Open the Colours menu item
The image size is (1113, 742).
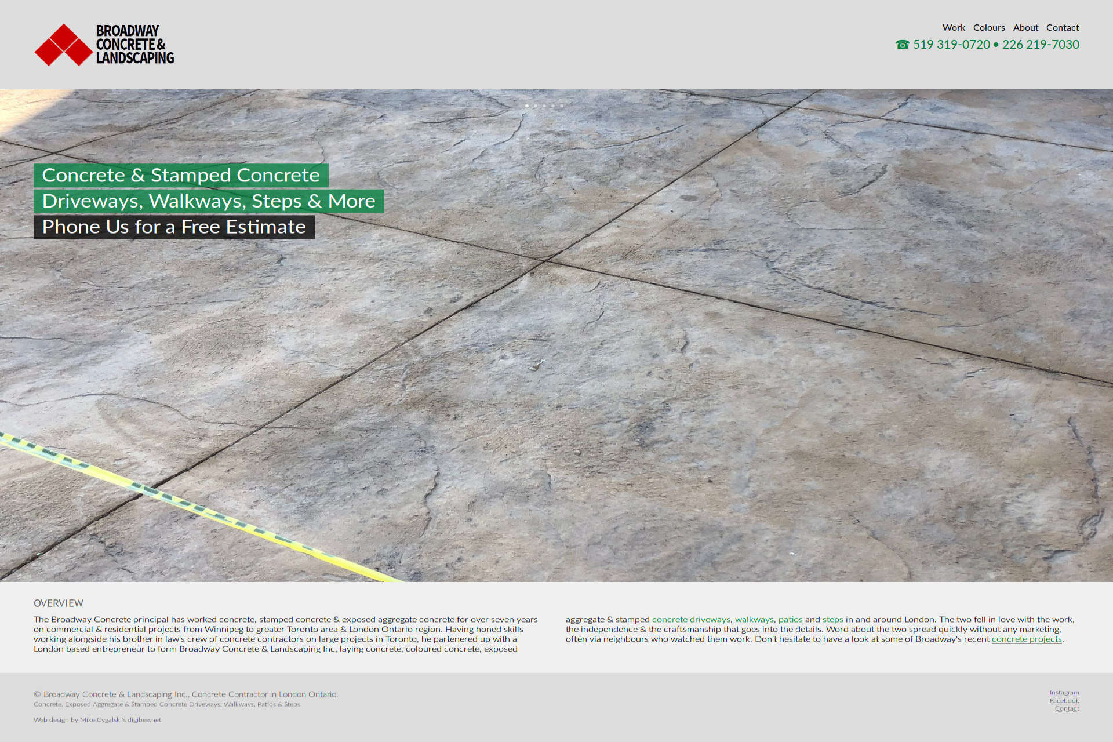click(x=989, y=27)
